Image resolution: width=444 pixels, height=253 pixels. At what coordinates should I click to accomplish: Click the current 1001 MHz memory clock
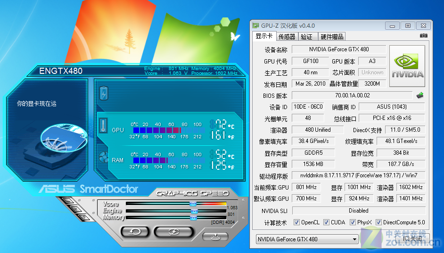coord(359,187)
